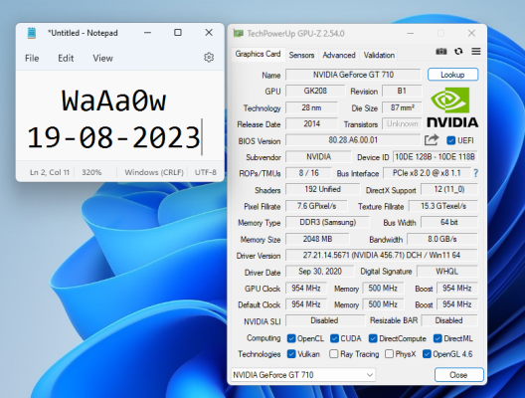Click the Transistors Unknown field

[x=402, y=124]
